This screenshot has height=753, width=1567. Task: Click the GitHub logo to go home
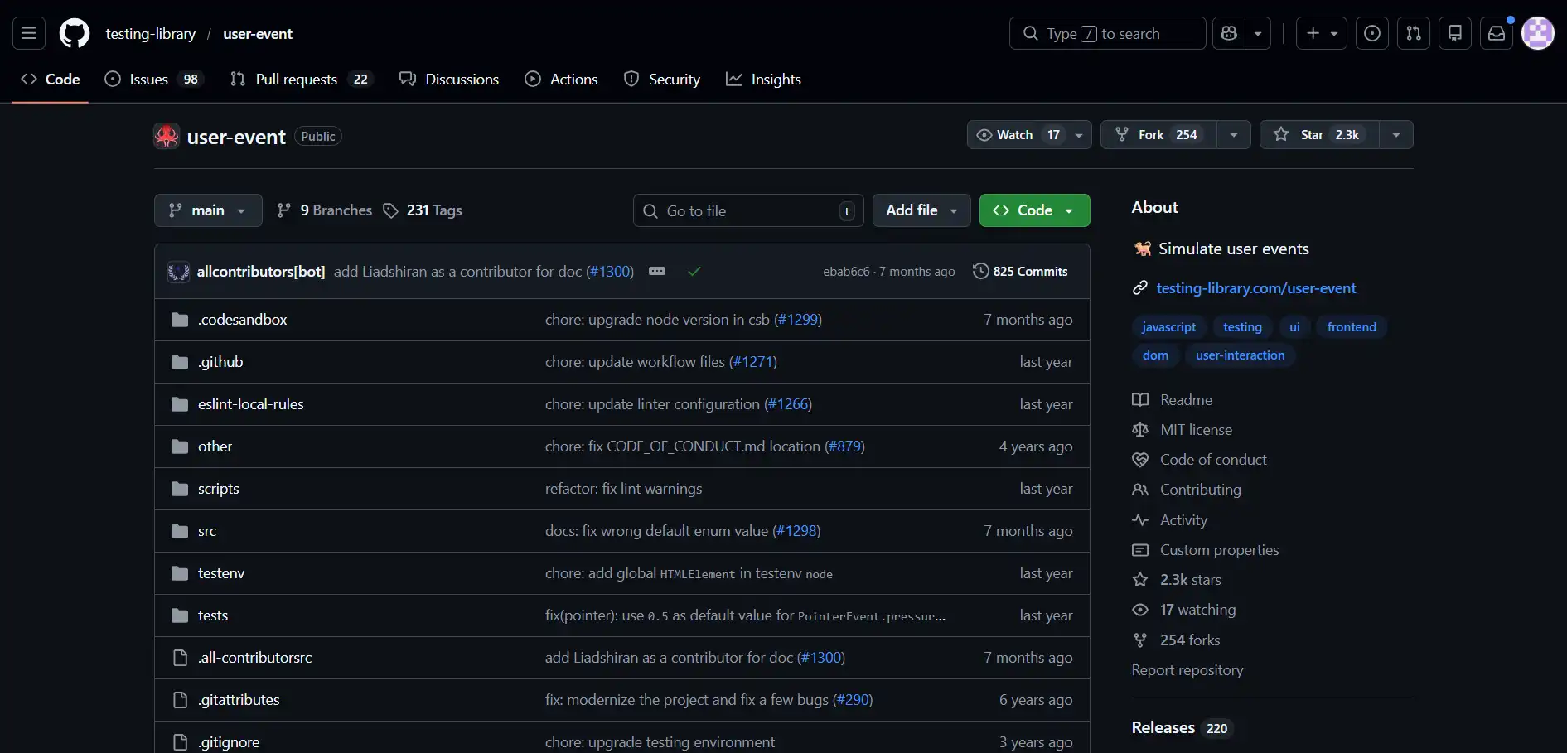(x=75, y=33)
